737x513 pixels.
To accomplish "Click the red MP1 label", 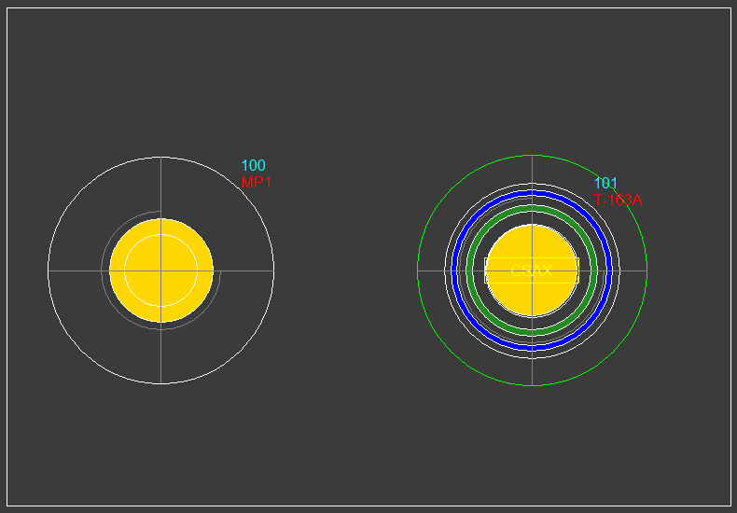I will tap(256, 182).
